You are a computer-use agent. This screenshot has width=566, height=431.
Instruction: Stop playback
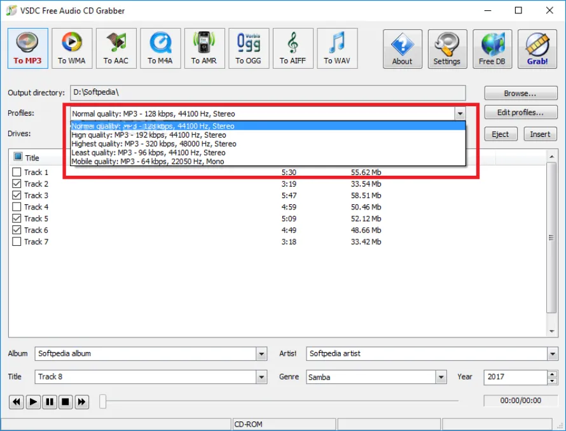click(x=66, y=402)
